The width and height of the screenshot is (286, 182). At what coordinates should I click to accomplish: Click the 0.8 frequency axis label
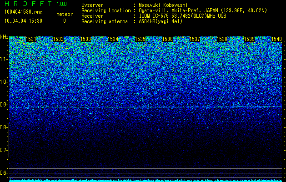(x=4, y=127)
